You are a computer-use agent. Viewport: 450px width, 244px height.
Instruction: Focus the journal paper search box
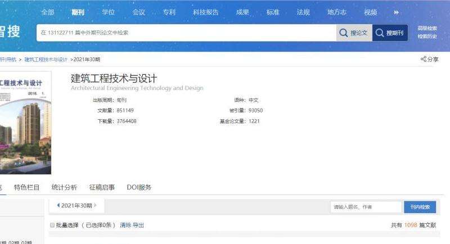[186, 33]
